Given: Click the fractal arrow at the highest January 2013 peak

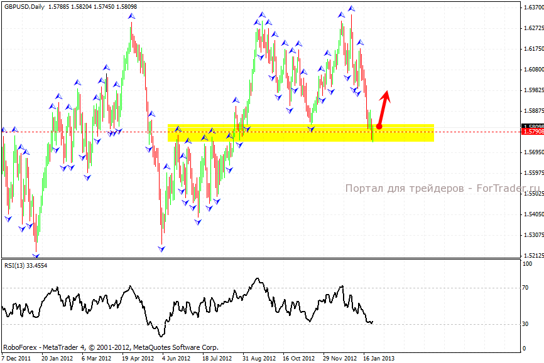Looking at the screenshot, I should pyautogui.click(x=352, y=9).
